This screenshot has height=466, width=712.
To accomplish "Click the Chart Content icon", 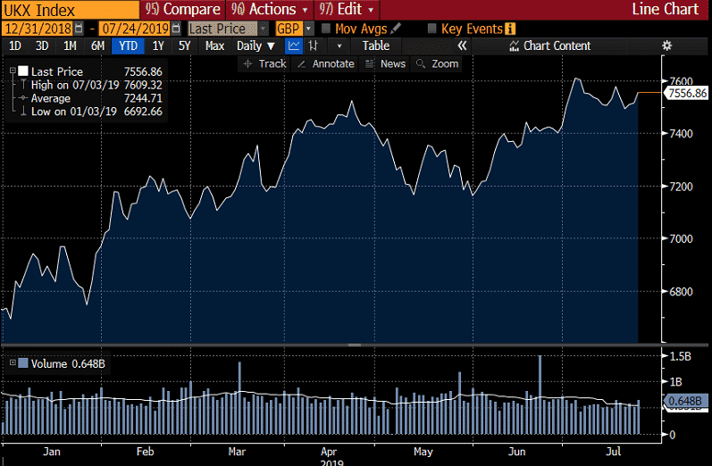I will coord(514,46).
